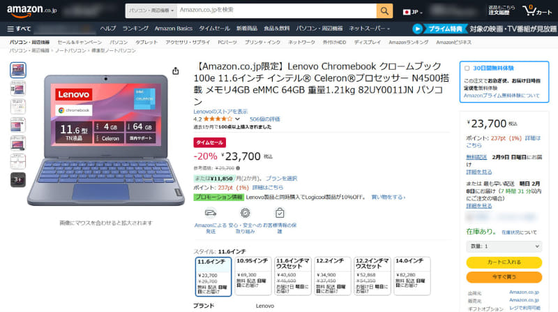The image size is (558, 312).
Task: Select the 14.0インチ style option
Action: click(x=412, y=276)
